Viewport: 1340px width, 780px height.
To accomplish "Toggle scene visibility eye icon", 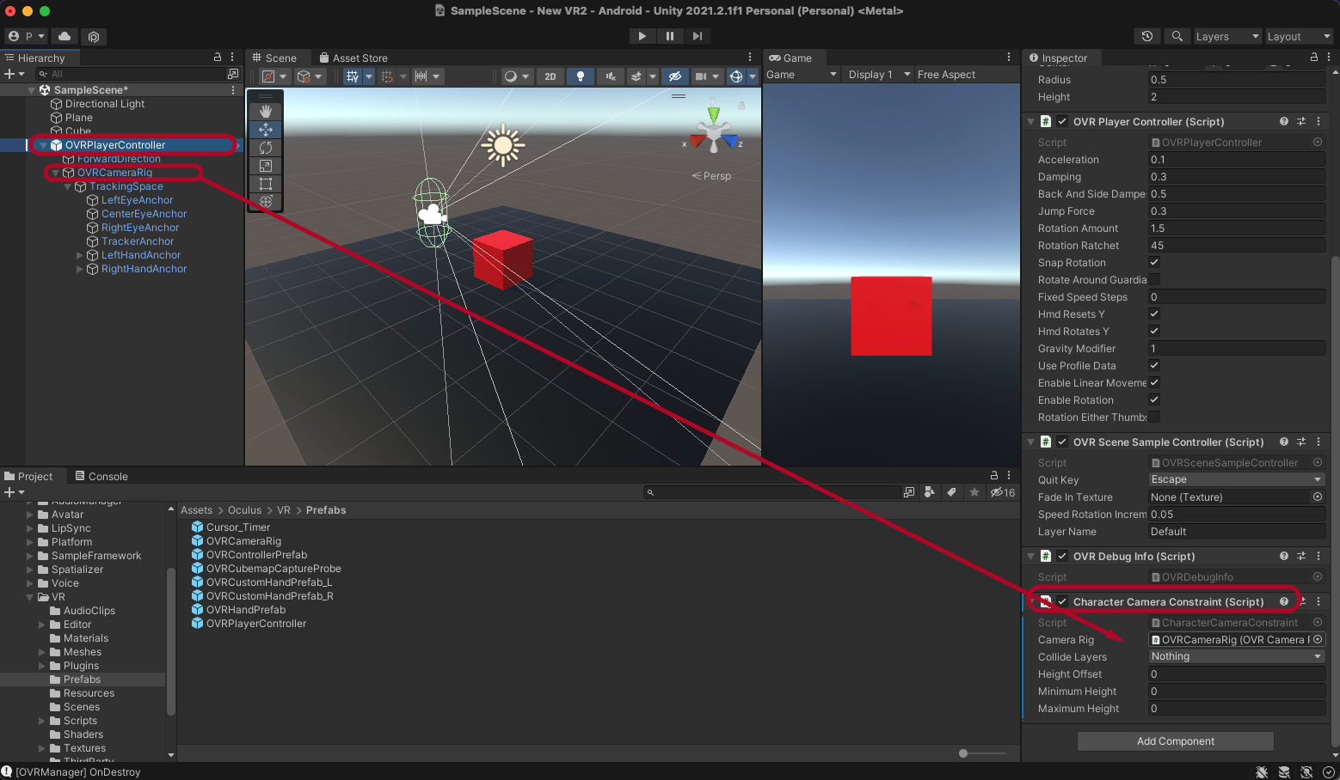I will pos(675,76).
